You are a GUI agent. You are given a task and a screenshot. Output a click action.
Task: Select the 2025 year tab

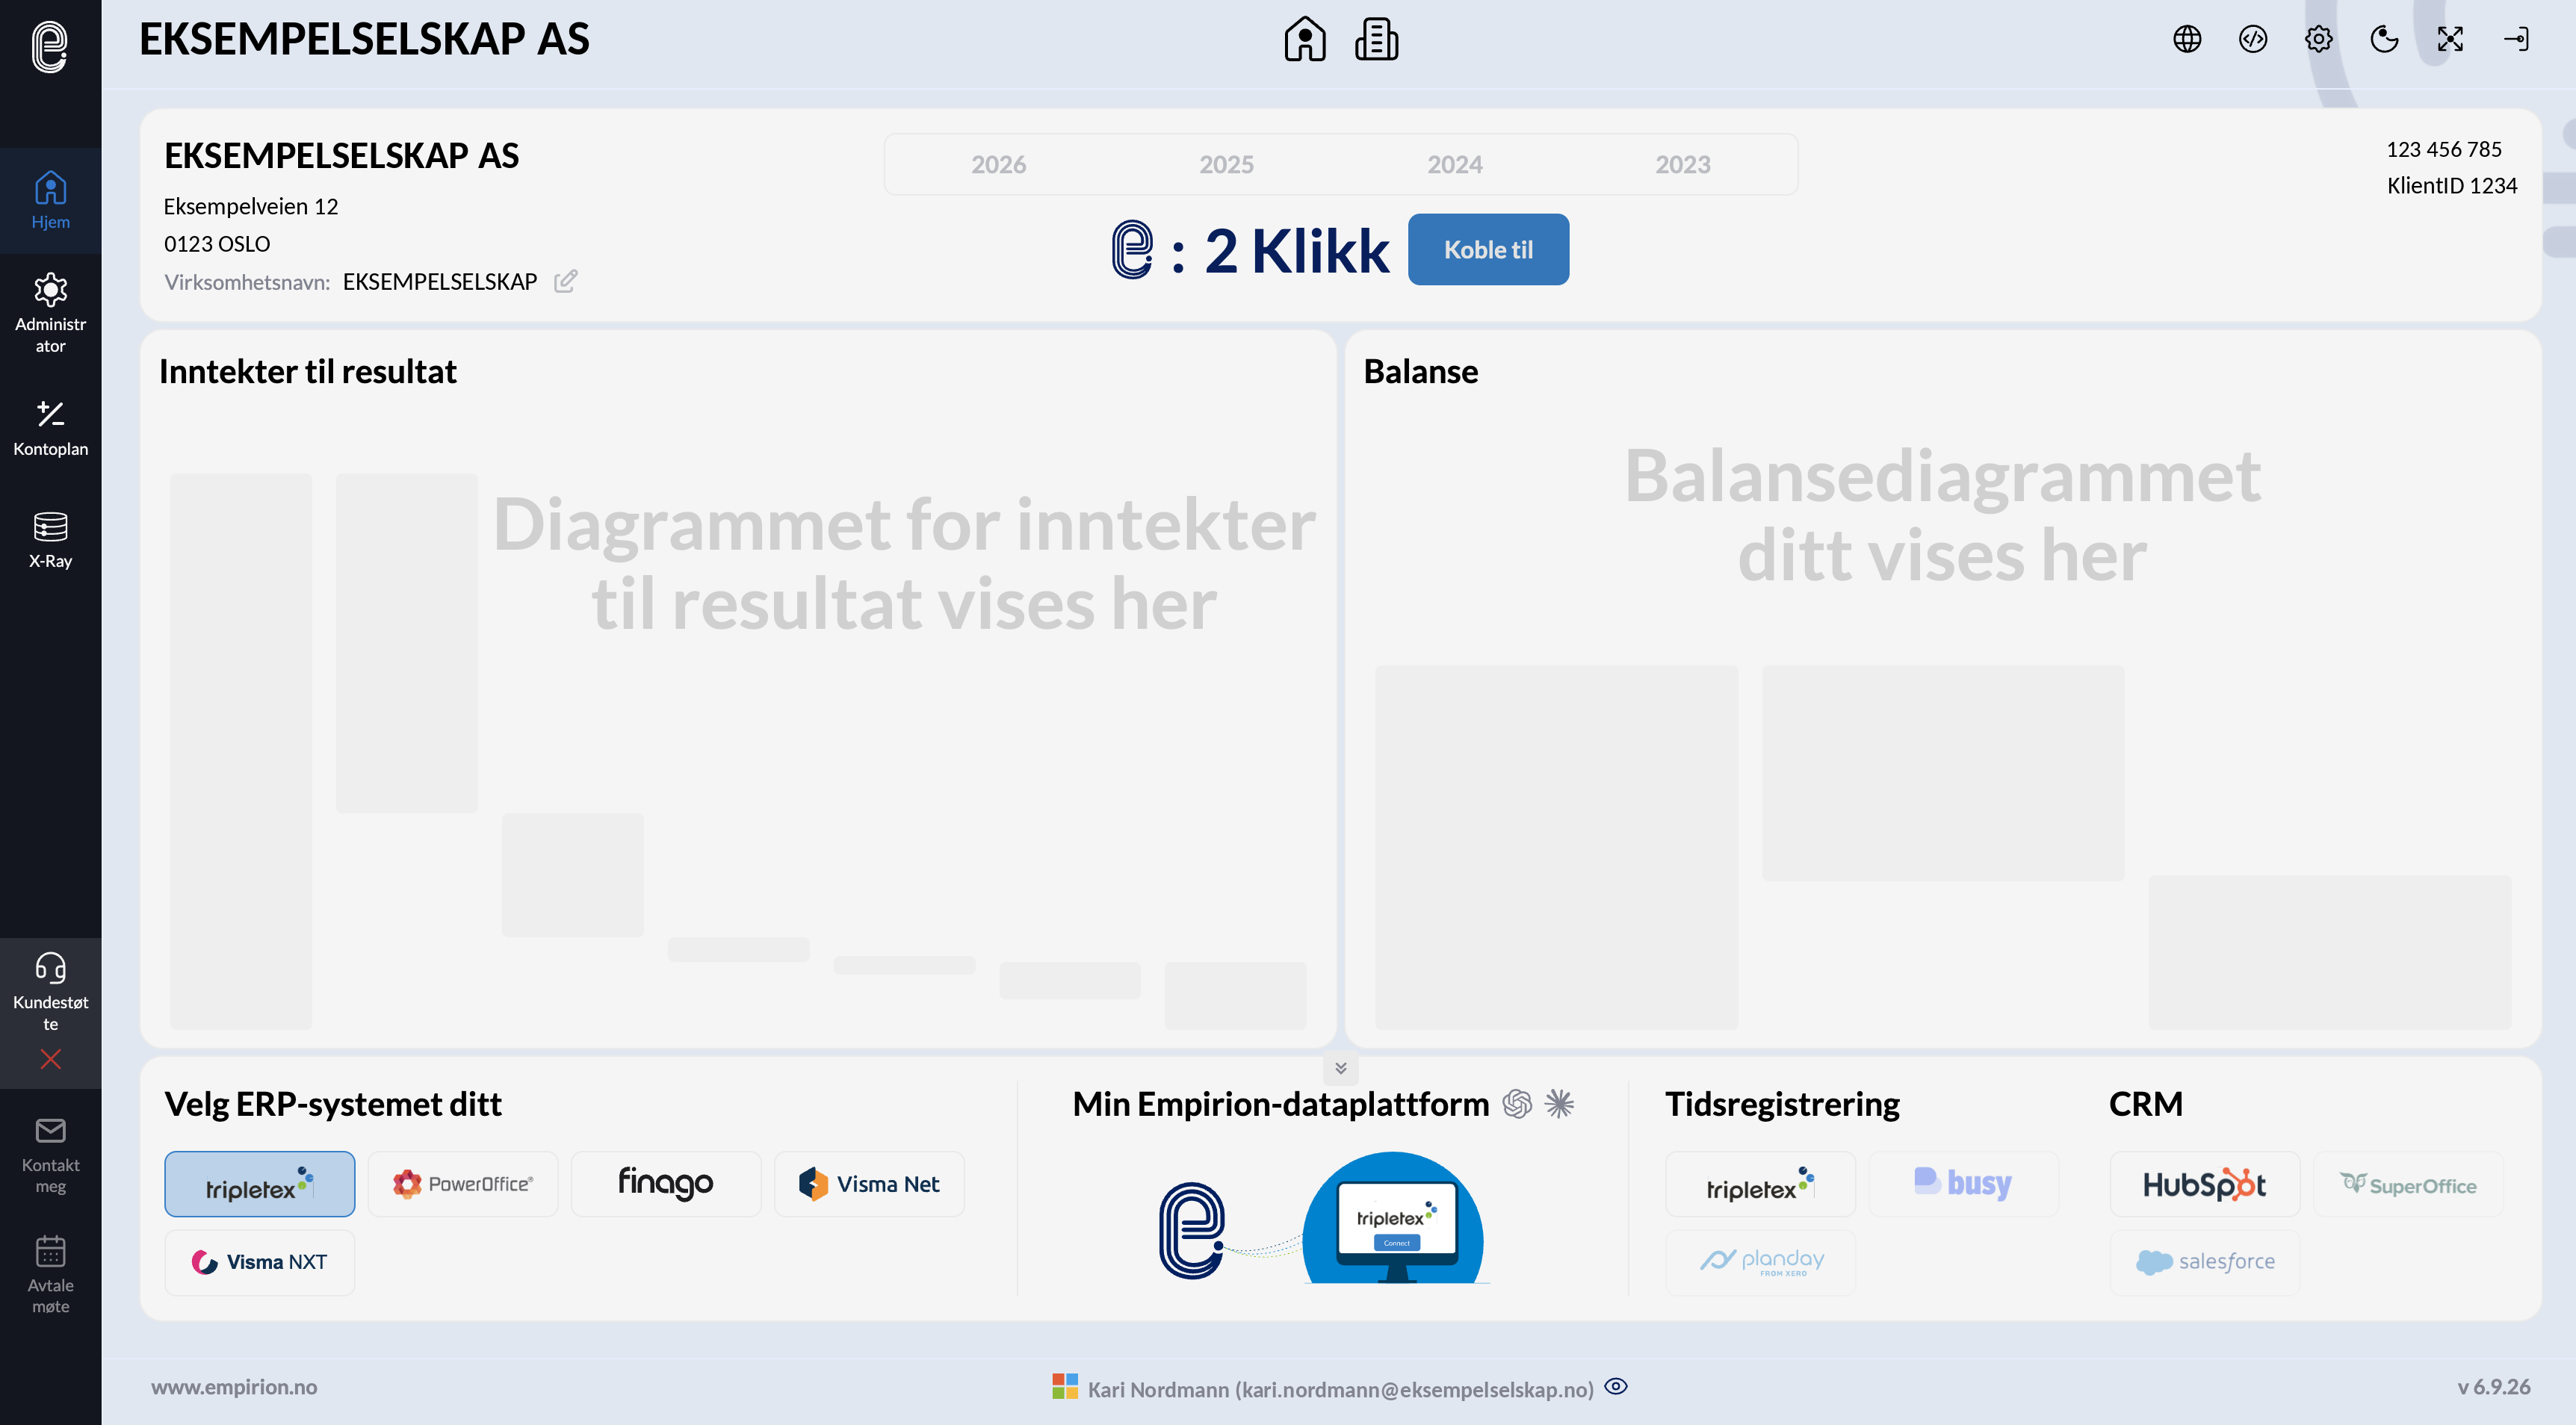click(x=1226, y=164)
